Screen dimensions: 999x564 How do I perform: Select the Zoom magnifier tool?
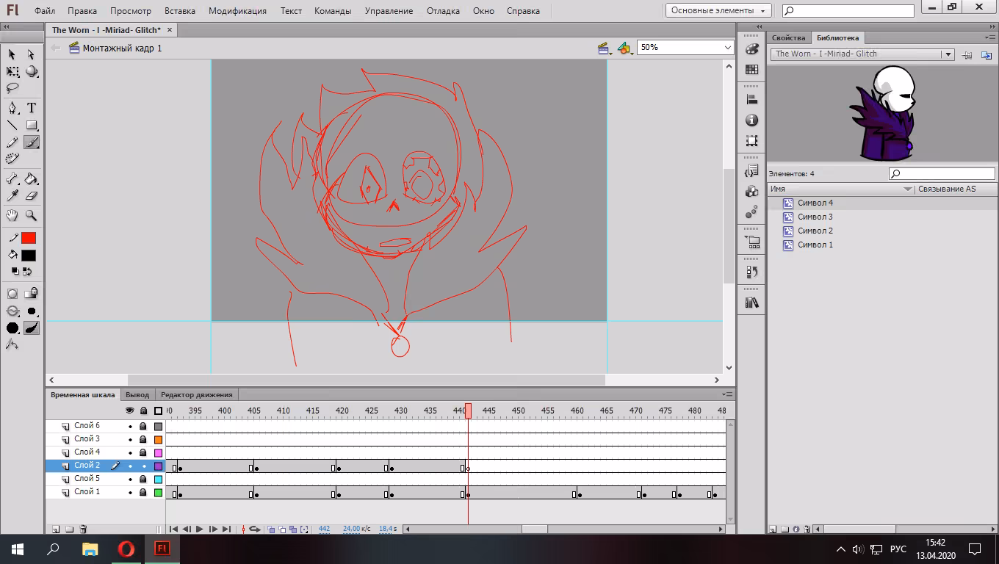click(x=31, y=215)
